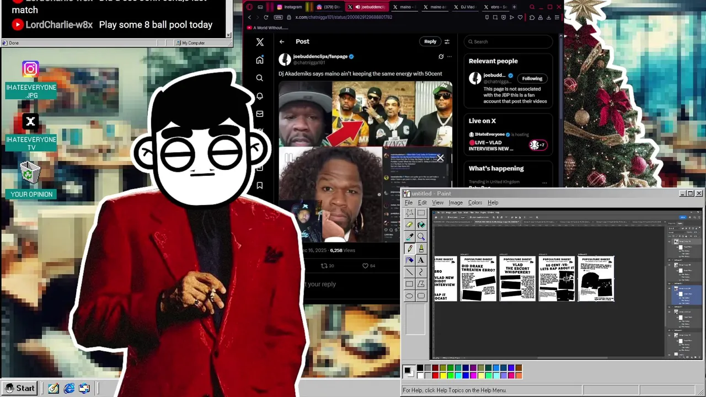Pick the white swatch in Paint palette

coord(420,375)
